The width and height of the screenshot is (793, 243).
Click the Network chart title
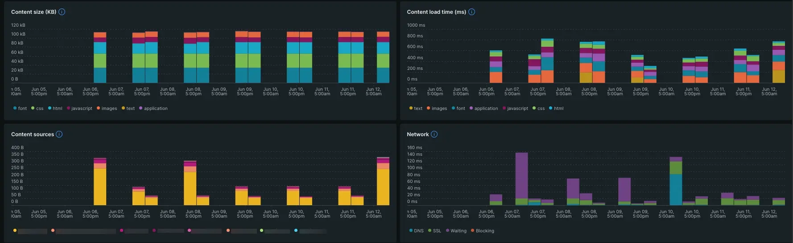click(x=417, y=134)
